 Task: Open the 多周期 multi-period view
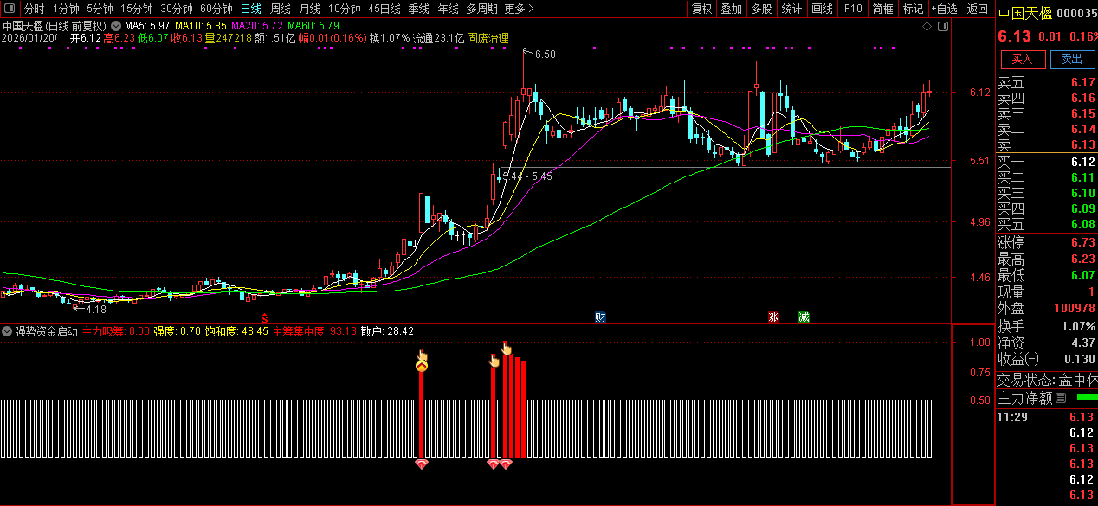pos(481,9)
